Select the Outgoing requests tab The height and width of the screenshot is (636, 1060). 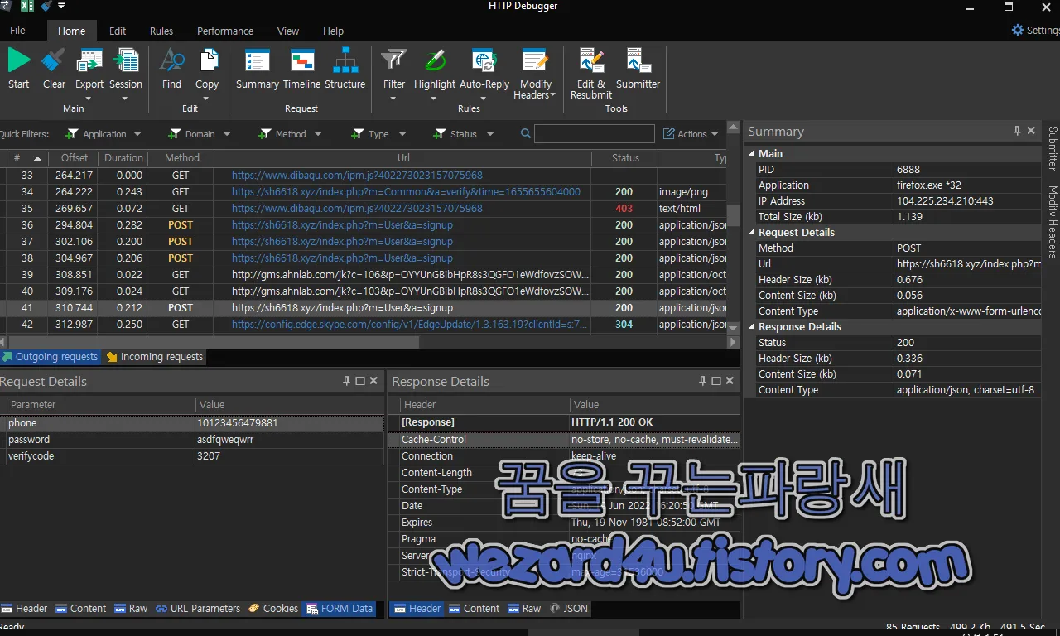pos(50,357)
